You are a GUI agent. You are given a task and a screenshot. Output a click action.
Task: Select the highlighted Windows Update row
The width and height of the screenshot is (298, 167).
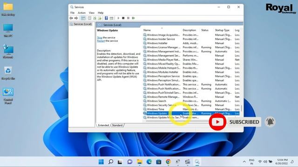(x=191, y=113)
